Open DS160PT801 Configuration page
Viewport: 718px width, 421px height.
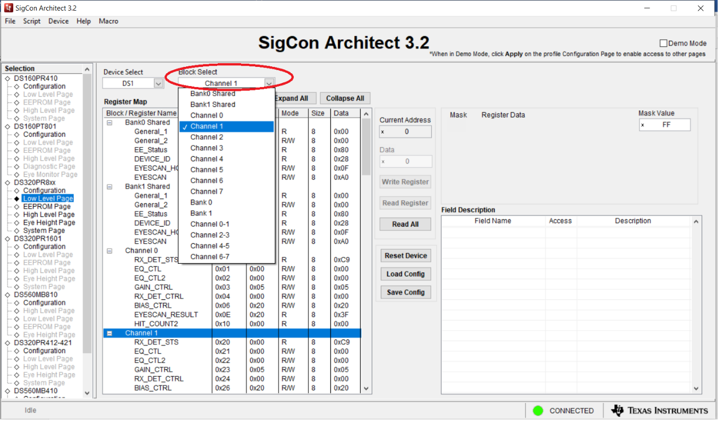[x=45, y=134]
